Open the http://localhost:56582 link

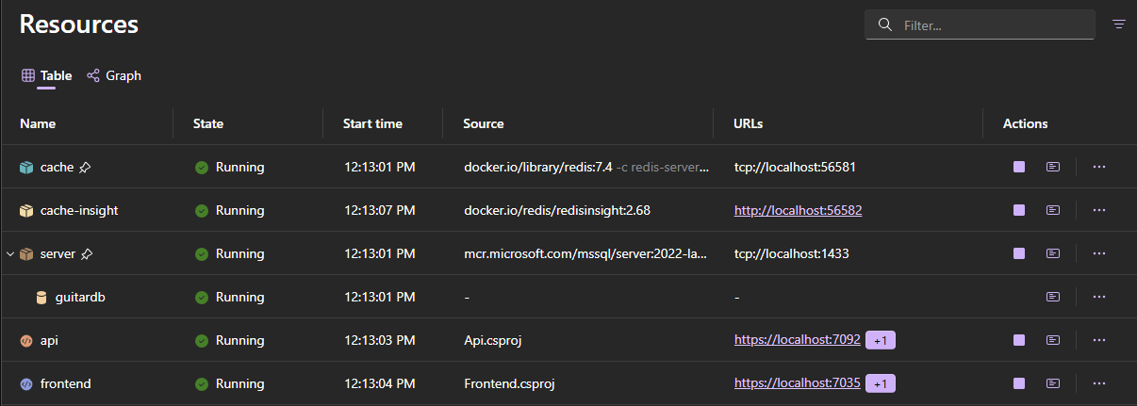pyautogui.click(x=798, y=210)
